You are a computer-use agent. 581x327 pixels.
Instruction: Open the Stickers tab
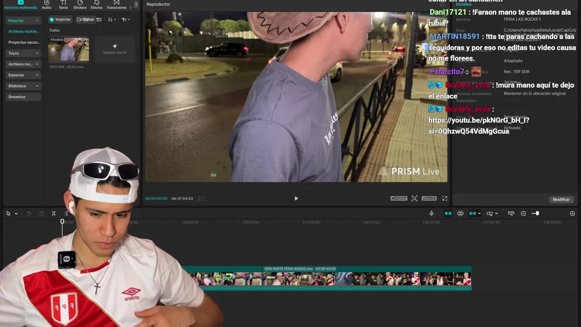pos(80,5)
